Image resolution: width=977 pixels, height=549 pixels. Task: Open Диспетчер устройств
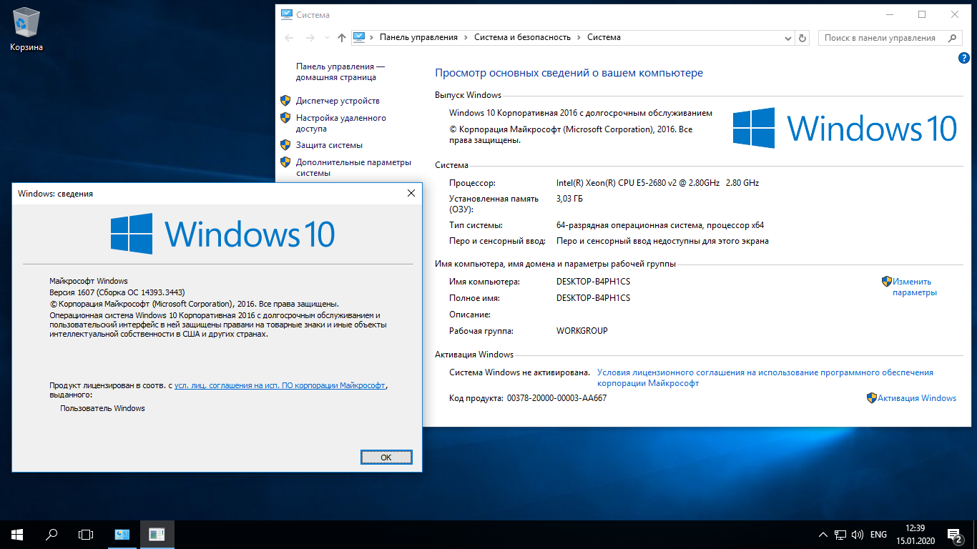pos(338,101)
